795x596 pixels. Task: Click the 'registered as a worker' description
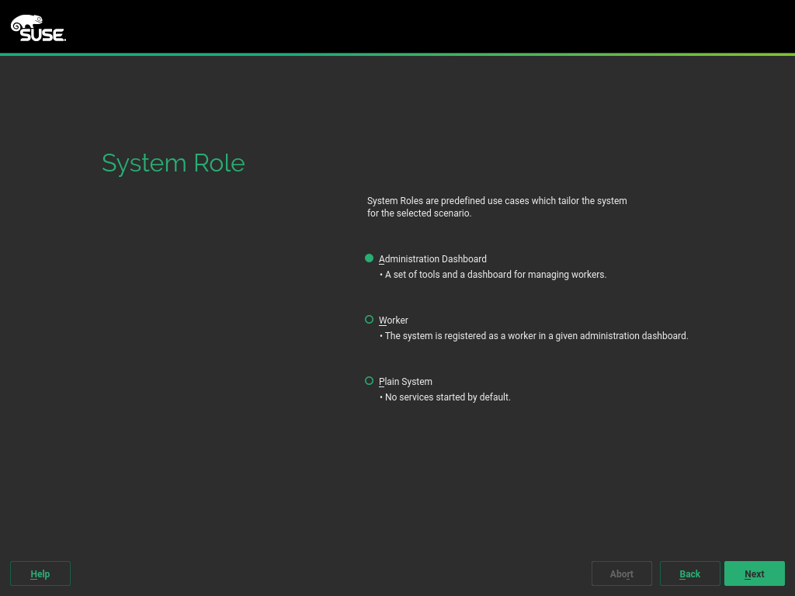[x=536, y=336]
